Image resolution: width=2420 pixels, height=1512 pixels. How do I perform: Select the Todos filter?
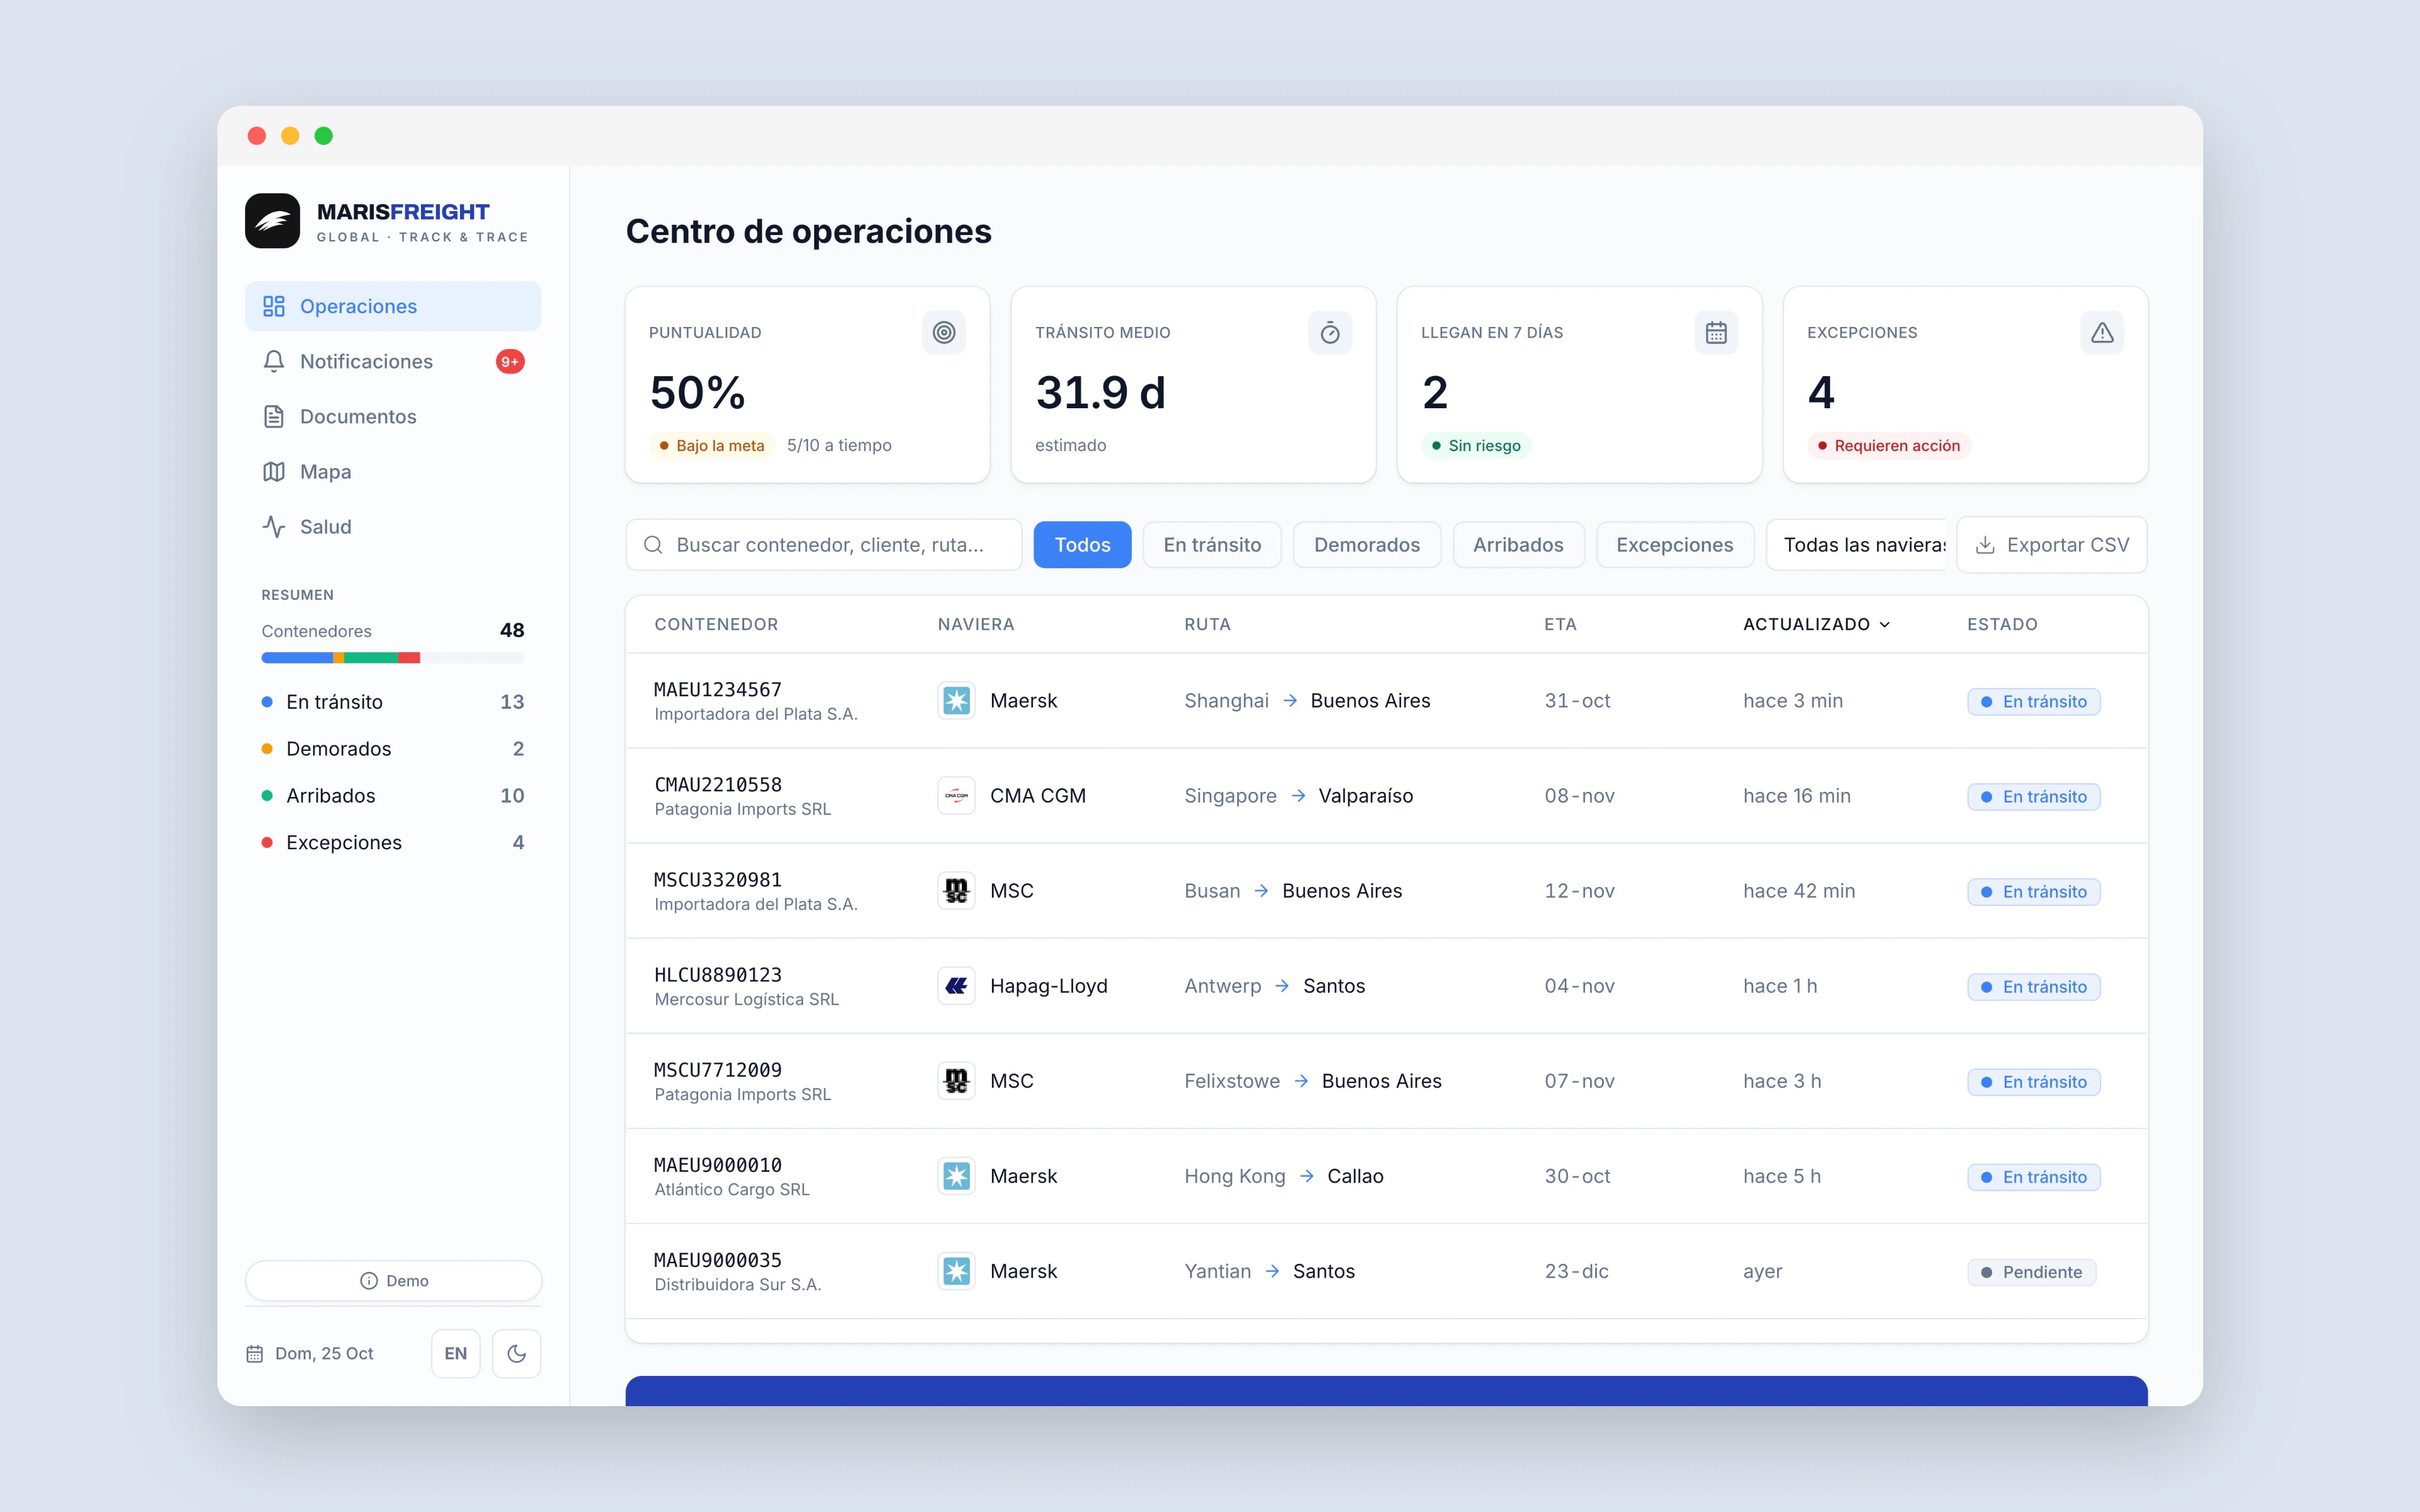pos(1082,544)
